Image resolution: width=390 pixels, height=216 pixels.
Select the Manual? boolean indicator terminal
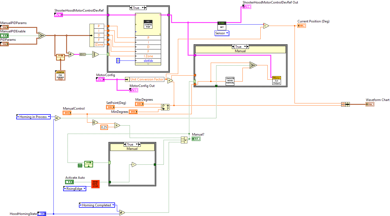[x=196, y=139]
